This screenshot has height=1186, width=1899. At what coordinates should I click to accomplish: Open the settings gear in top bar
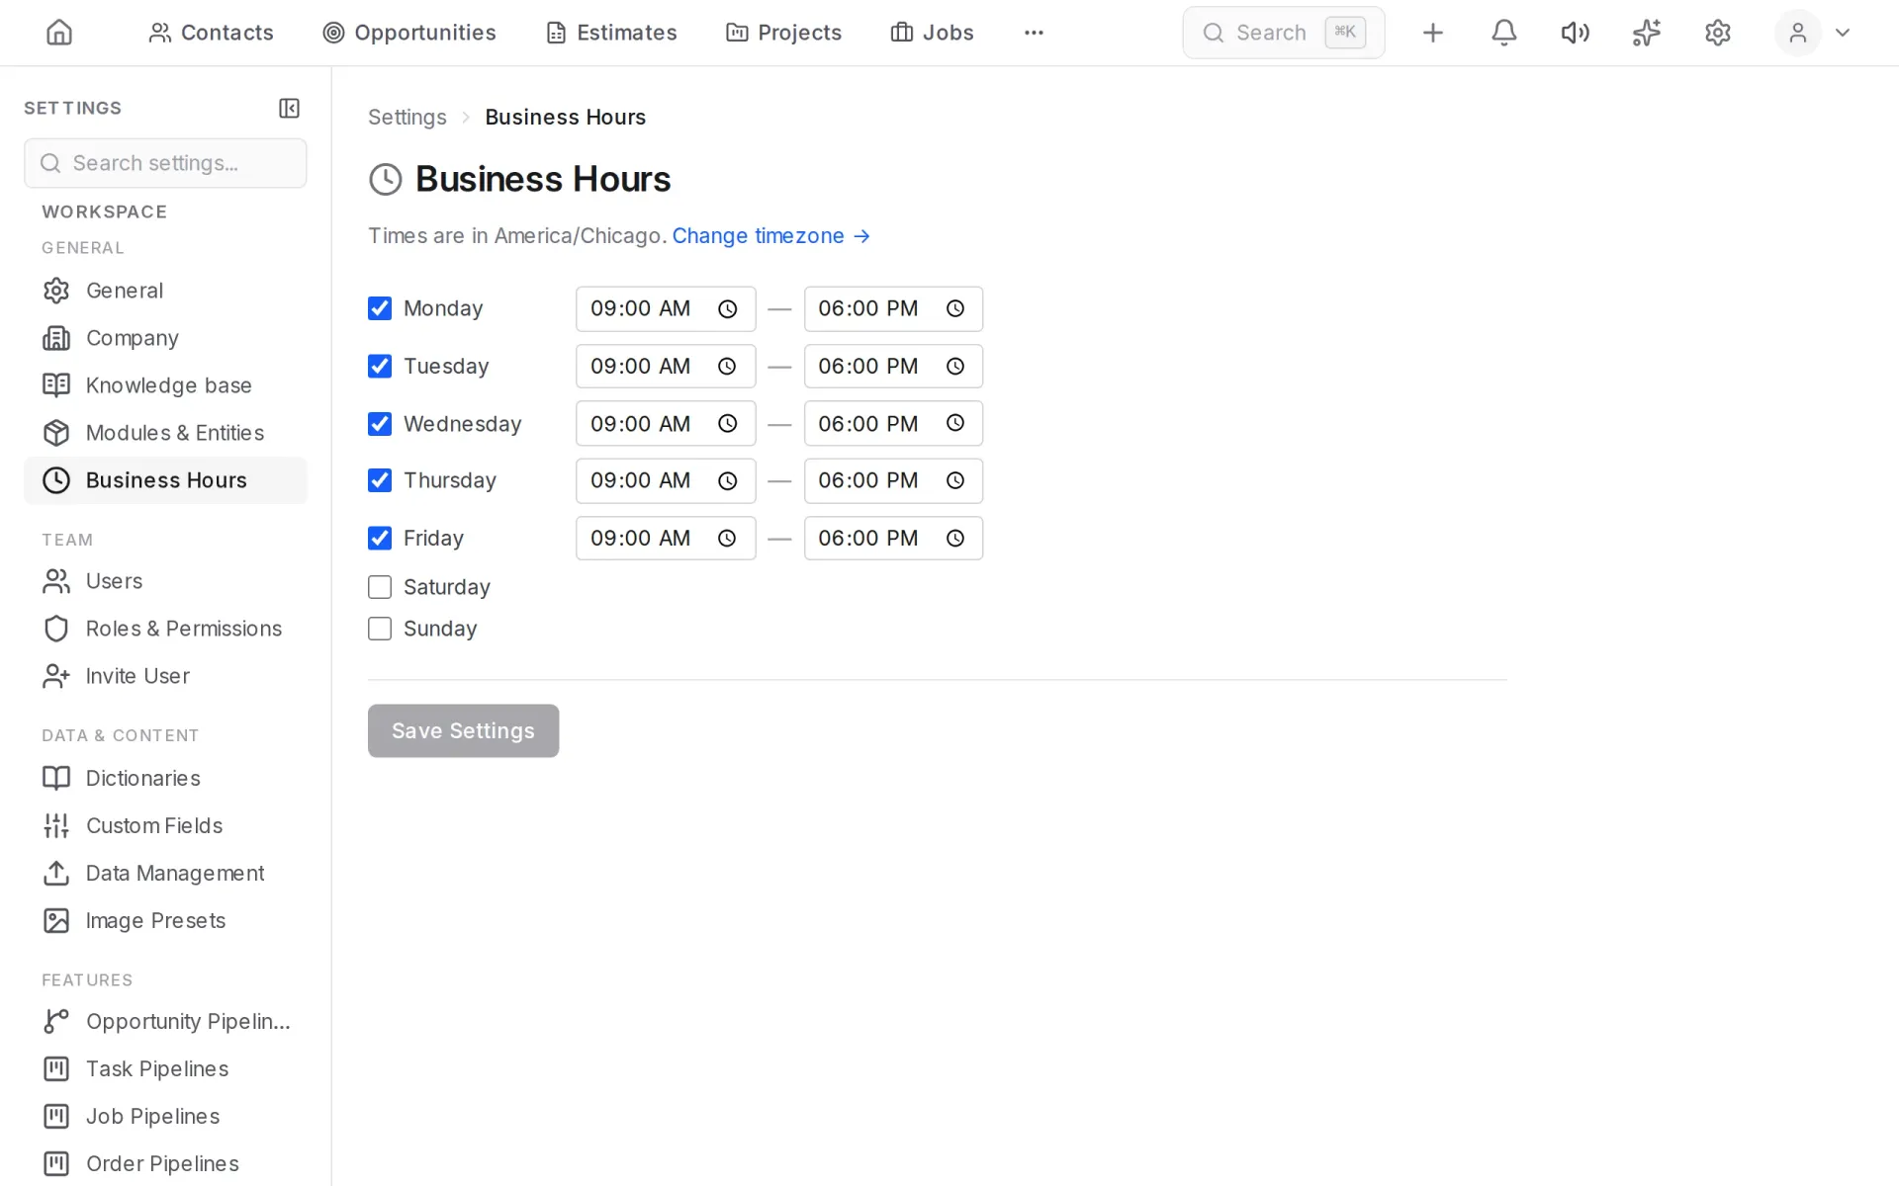pyautogui.click(x=1718, y=33)
